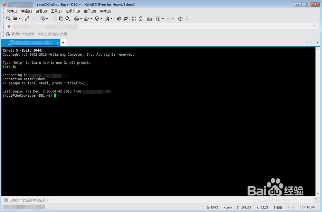
Task: Open session properties gear icon
Action: [x=43, y=19]
